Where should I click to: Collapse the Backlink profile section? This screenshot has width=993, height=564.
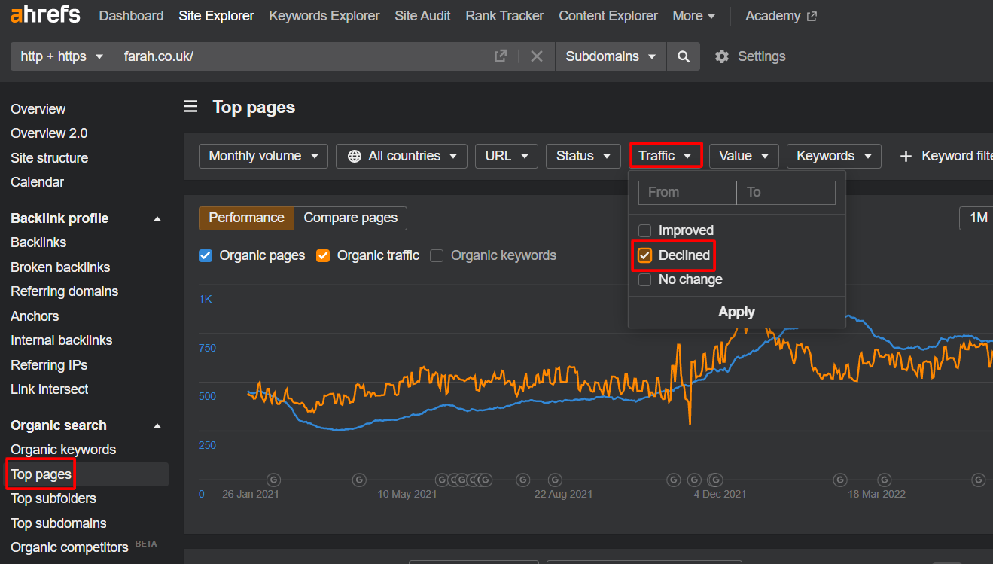click(157, 218)
